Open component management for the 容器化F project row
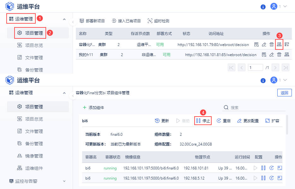The width and height of the screenshot is (295, 189). tap(279, 44)
